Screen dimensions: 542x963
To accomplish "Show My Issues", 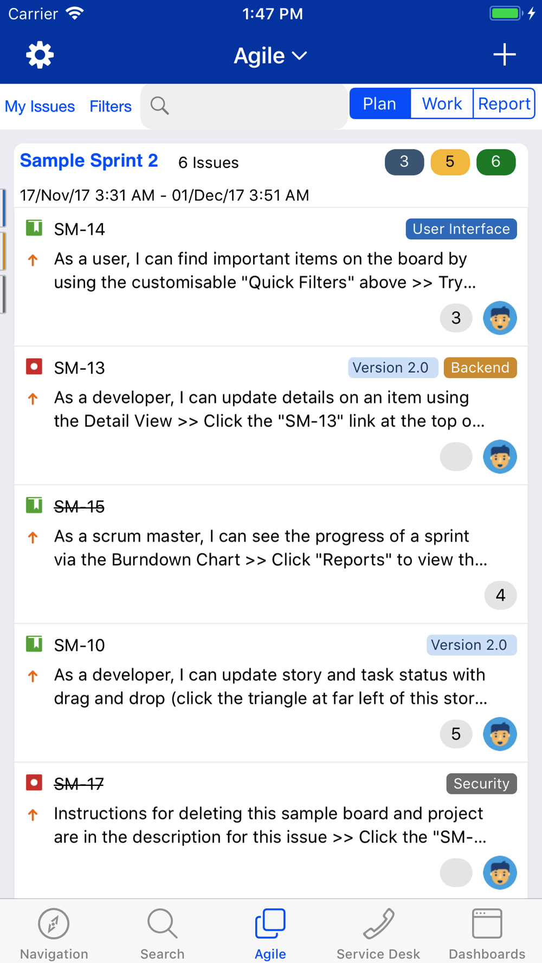I will (x=40, y=106).
